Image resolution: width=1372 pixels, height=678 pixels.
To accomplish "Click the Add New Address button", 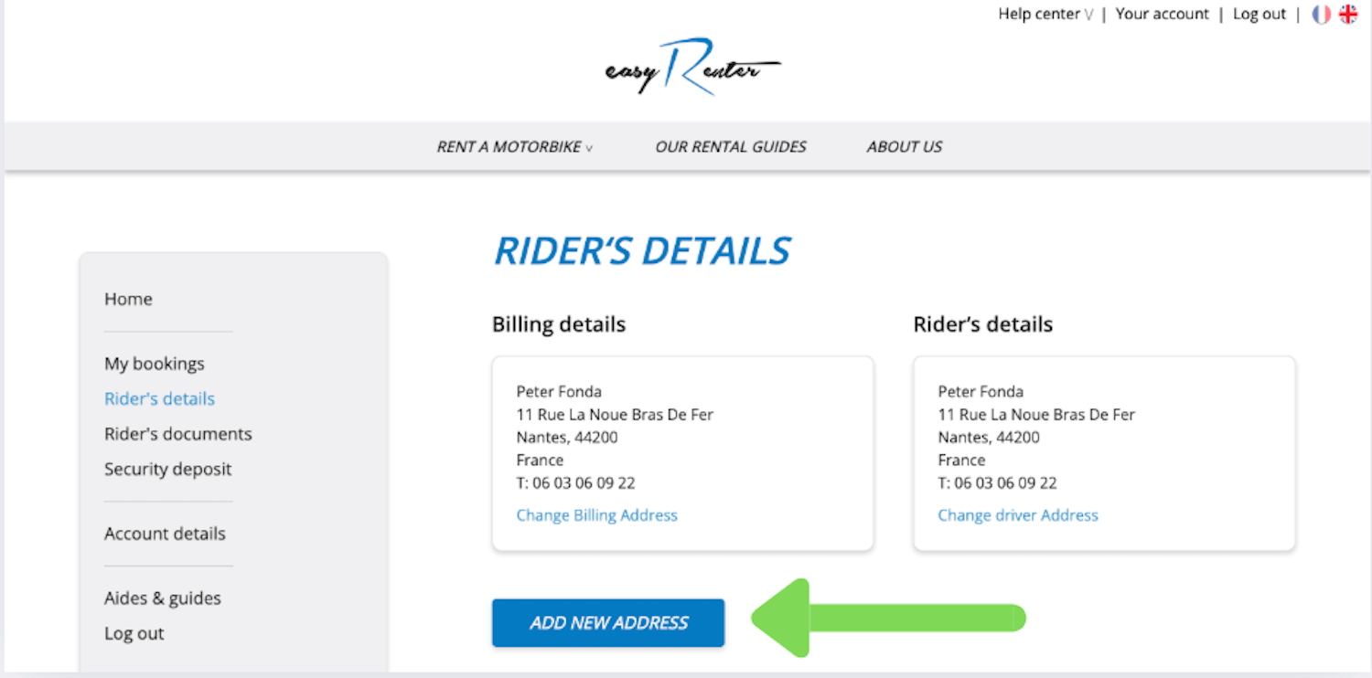I will [608, 623].
